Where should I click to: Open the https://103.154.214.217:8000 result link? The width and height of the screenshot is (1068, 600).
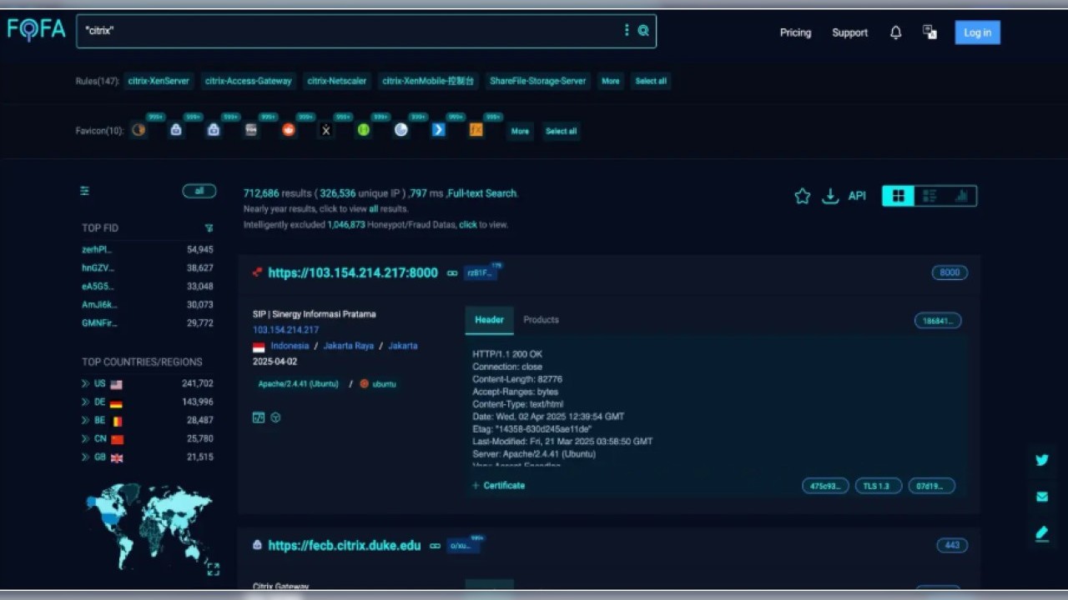(353, 273)
